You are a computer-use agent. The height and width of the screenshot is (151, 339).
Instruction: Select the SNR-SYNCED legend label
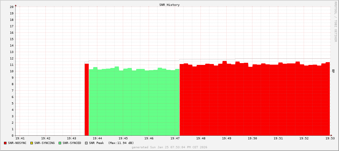pos(72,143)
